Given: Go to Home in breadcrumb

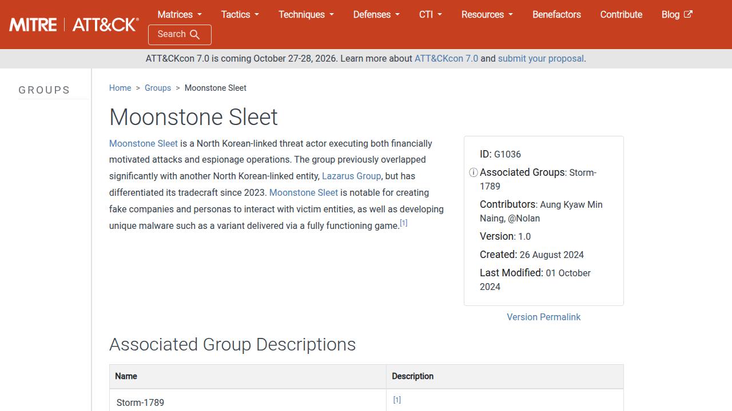Looking at the screenshot, I should 120,88.
